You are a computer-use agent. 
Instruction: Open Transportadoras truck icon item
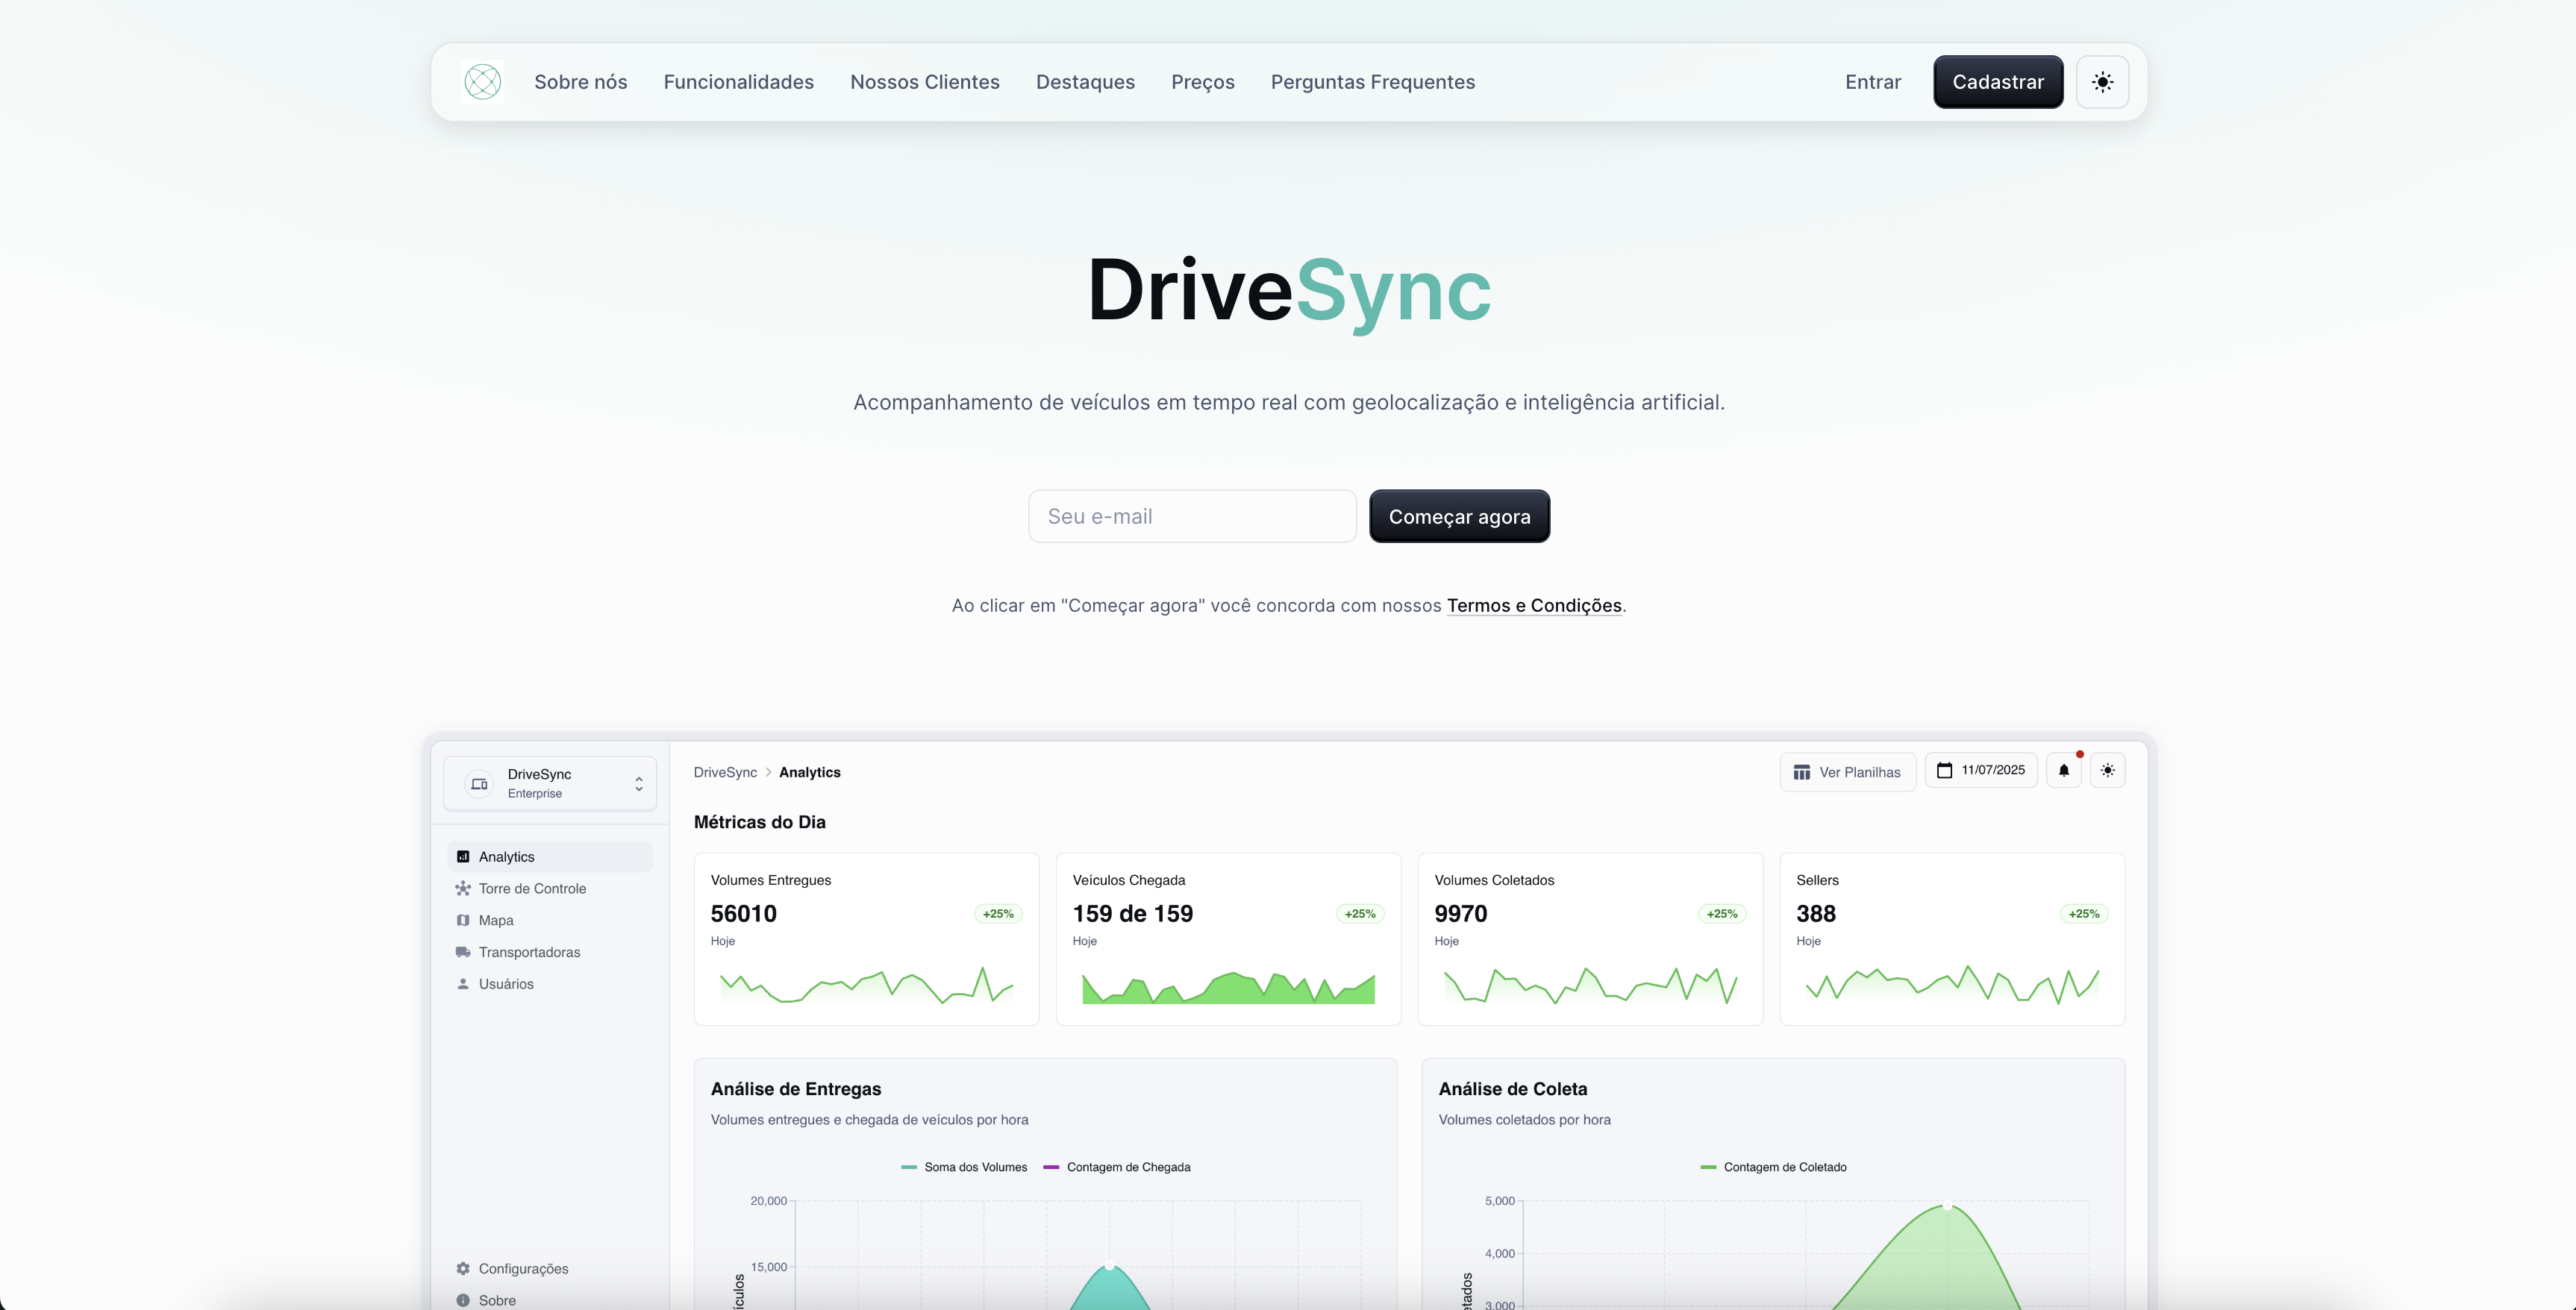tap(463, 953)
